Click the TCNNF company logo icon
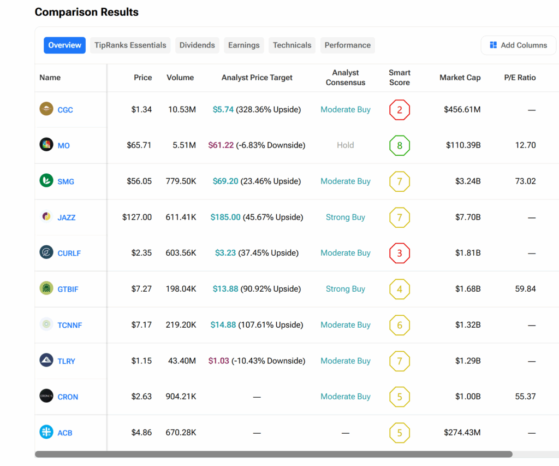Image resolution: width=559 pixels, height=466 pixels. point(46,324)
